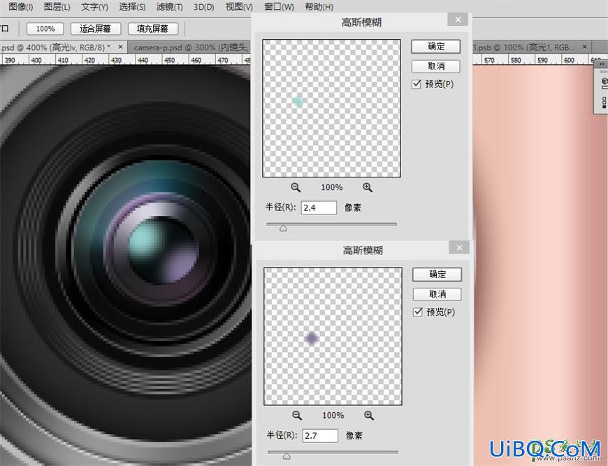Close the lower 高斯模糊 dialog
This screenshot has height=466, width=608.
pos(459,247)
